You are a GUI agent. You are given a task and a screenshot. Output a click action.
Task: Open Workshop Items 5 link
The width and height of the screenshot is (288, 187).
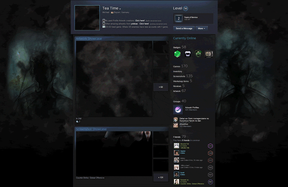tap(182, 81)
